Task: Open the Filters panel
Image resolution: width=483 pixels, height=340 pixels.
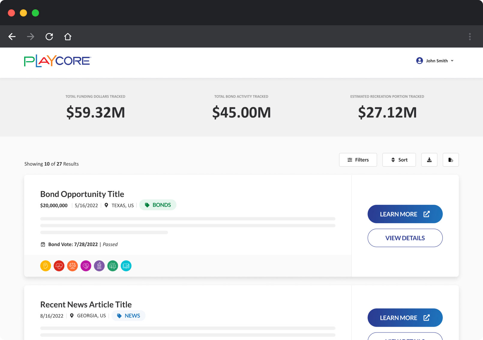Action: coord(358,160)
